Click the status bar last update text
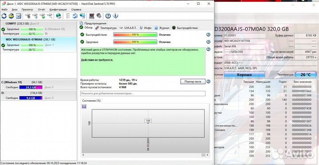This screenshot has height=165, width=319. [x=44, y=163]
